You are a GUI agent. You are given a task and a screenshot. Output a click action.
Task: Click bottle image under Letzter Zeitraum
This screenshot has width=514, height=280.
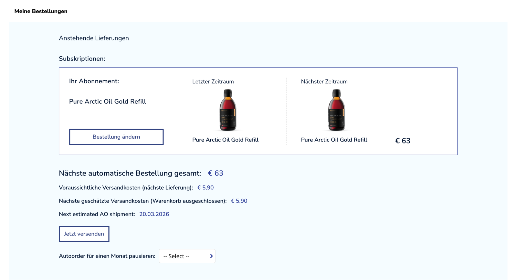228,110
